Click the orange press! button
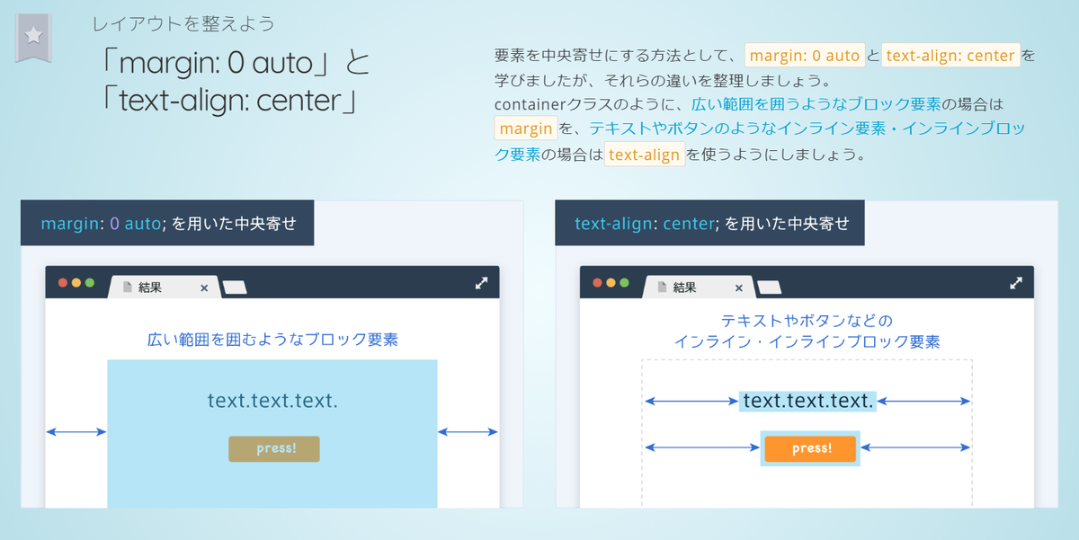 tap(811, 449)
